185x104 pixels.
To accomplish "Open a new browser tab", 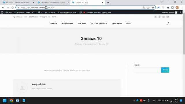I will coord(108,3).
